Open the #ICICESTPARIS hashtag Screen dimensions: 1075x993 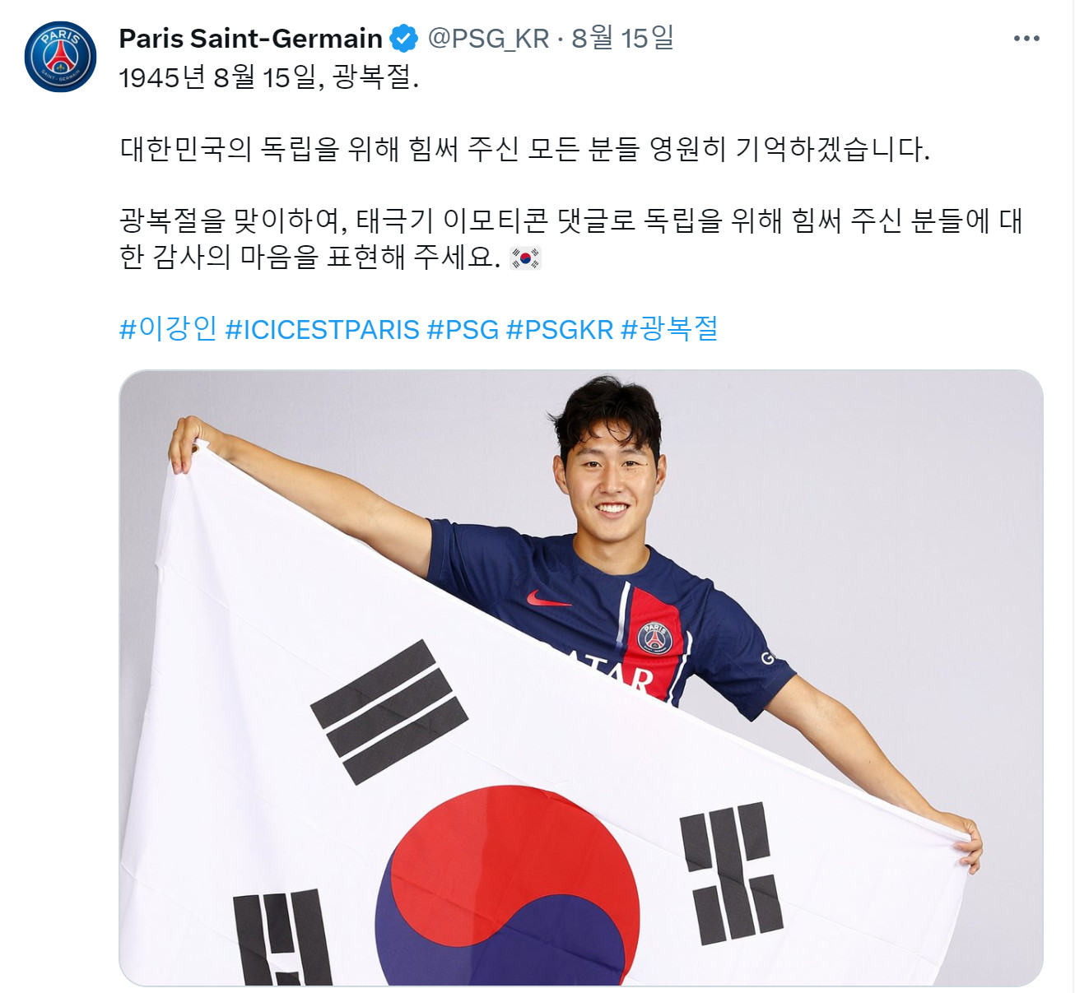pos(323,329)
